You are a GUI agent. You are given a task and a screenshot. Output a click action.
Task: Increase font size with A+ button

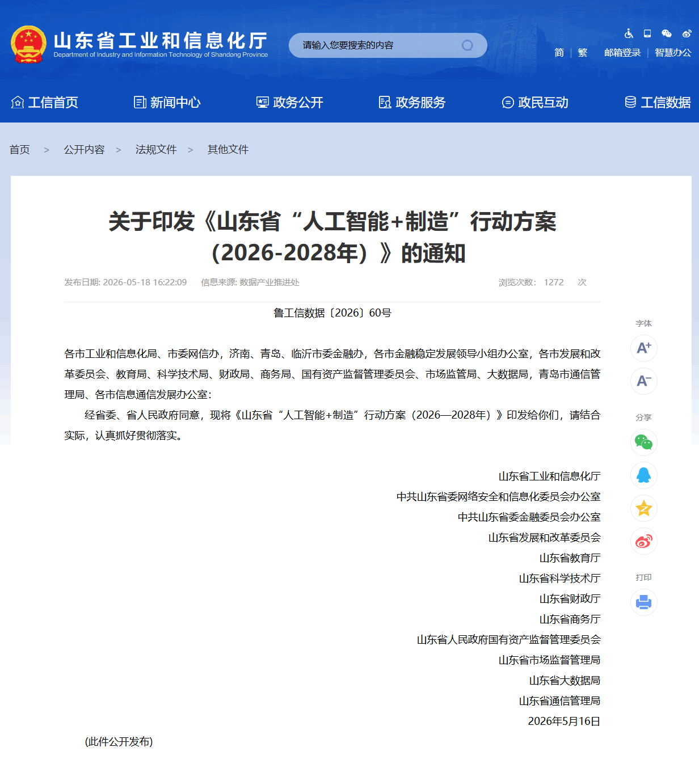644,348
